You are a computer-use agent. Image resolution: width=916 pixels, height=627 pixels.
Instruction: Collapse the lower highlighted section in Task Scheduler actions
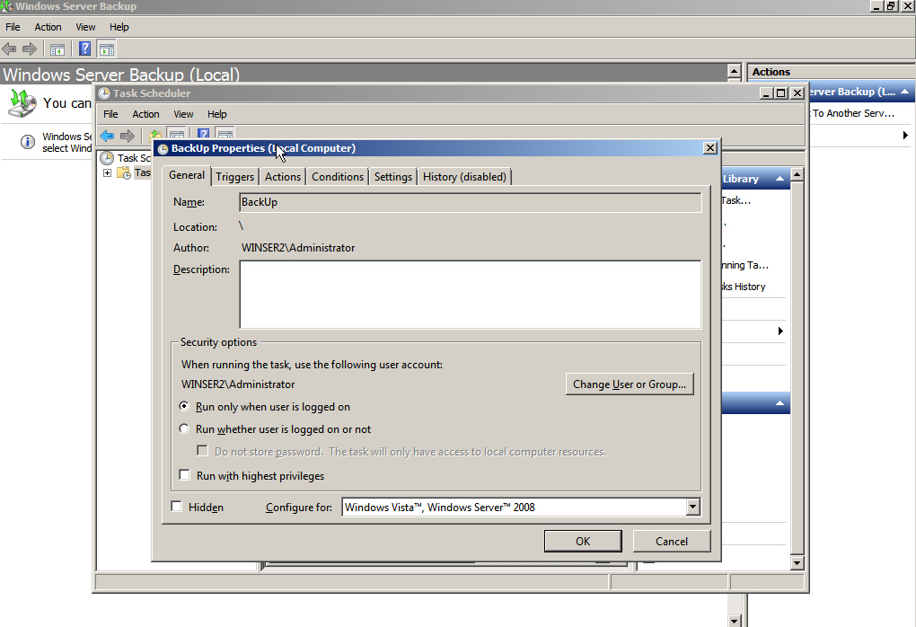coord(779,403)
